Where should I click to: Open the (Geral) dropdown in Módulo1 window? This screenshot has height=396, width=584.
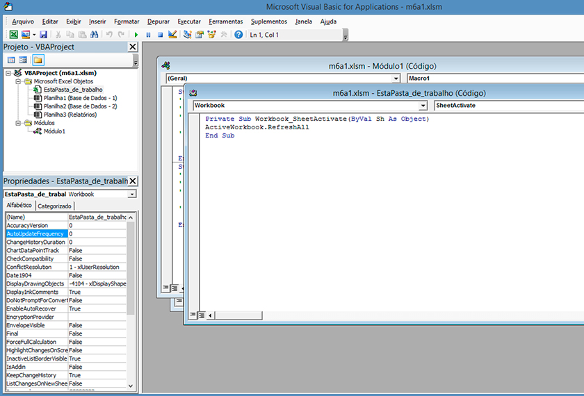tap(396, 79)
